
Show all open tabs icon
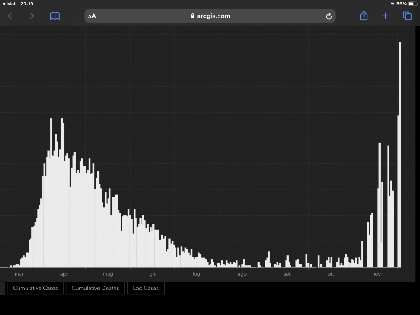point(407,16)
